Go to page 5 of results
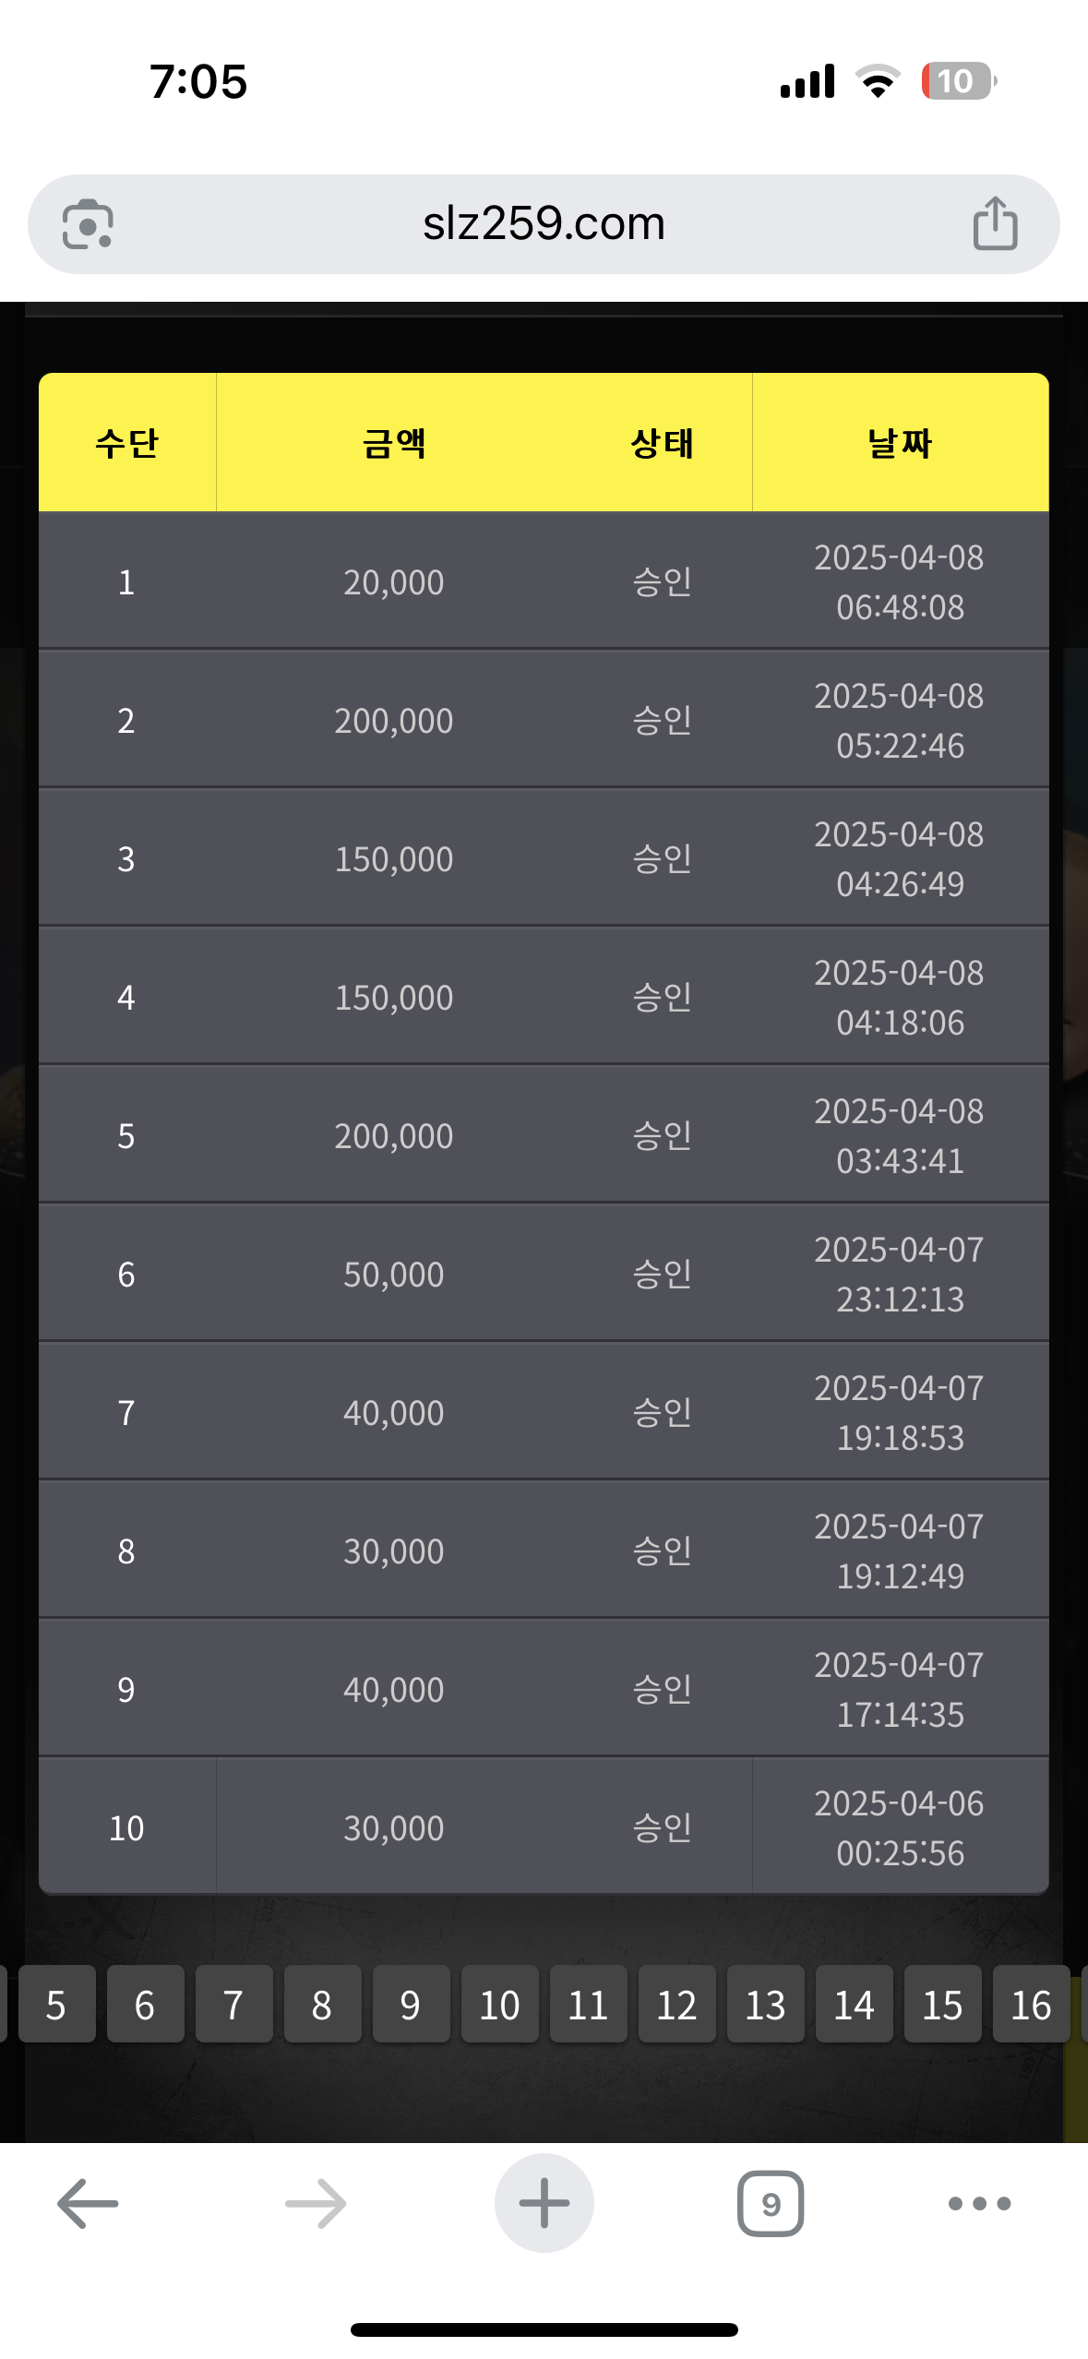This screenshot has width=1088, height=2359. [x=56, y=2005]
